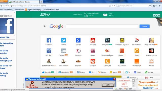This screenshot has height=91, width=162.
Task: Switch to the Gra category tab
Action: tap(92, 72)
